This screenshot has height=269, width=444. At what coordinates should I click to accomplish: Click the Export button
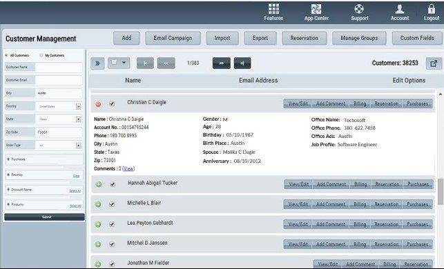260,38
